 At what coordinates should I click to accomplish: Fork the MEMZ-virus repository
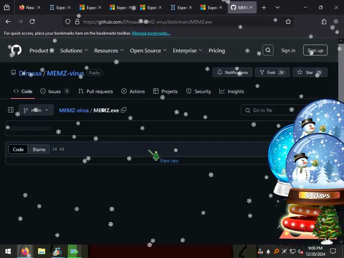[x=272, y=73]
